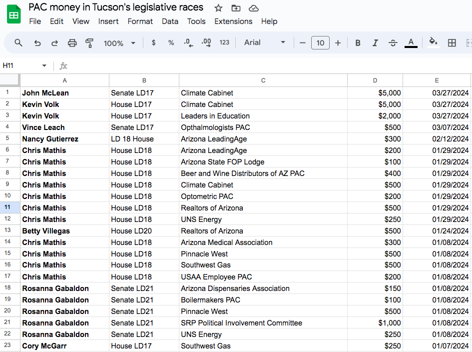This screenshot has width=472, height=352.
Task: Select column C header
Action: point(263,80)
